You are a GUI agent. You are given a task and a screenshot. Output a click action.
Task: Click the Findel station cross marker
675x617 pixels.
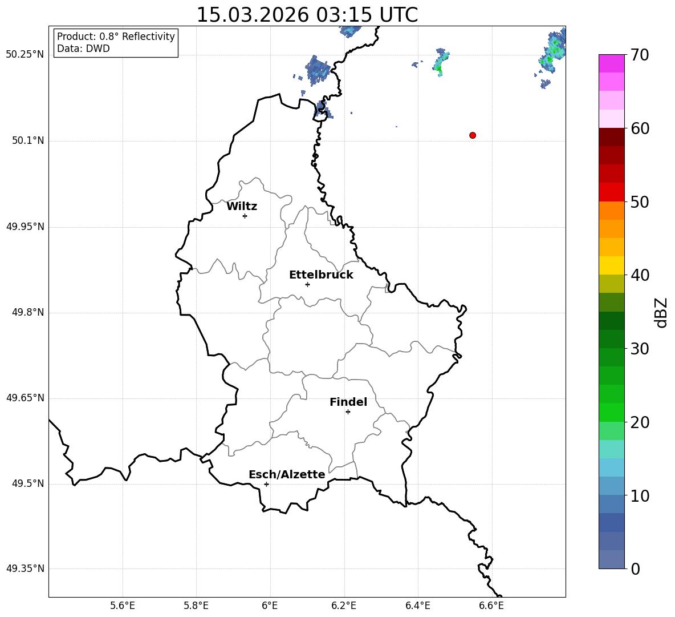coord(348,412)
